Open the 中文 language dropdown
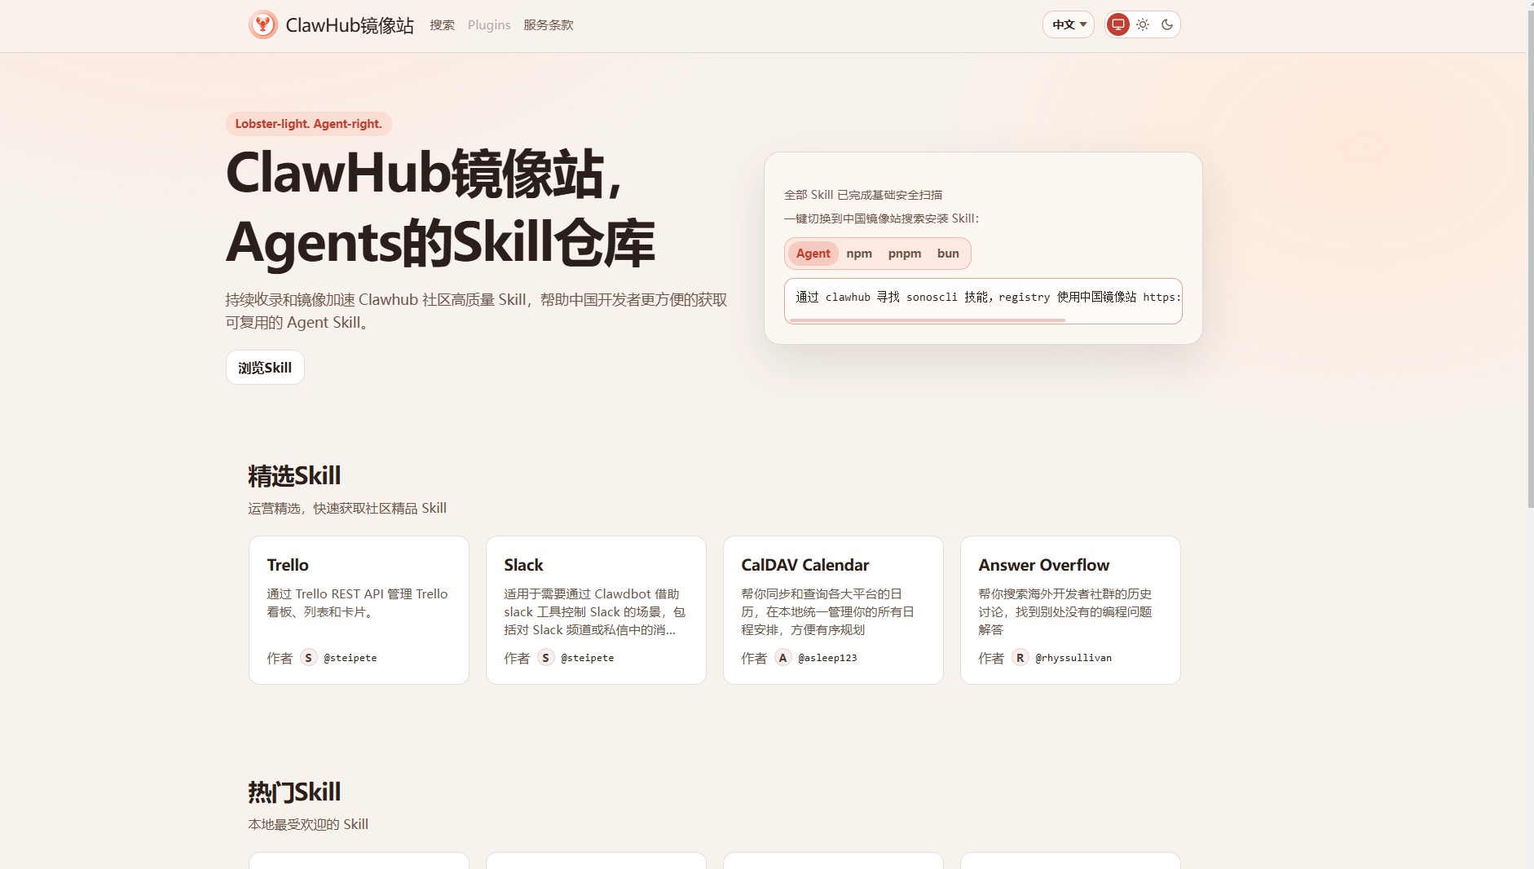The height and width of the screenshot is (869, 1534). coord(1068,24)
